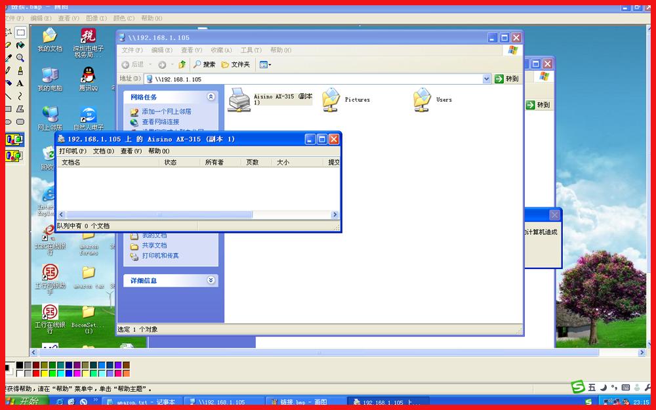Open the address bar dropdown arrow
Image resolution: width=656 pixels, height=410 pixels.
click(x=486, y=78)
